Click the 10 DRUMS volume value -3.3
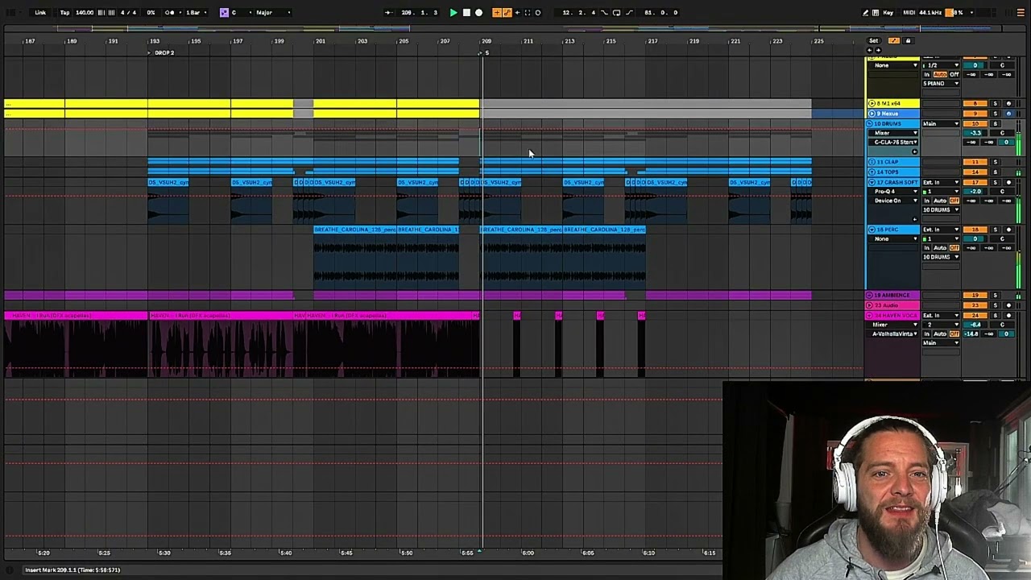Image resolution: width=1031 pixels, height=580 pixels. pos(975,133)
